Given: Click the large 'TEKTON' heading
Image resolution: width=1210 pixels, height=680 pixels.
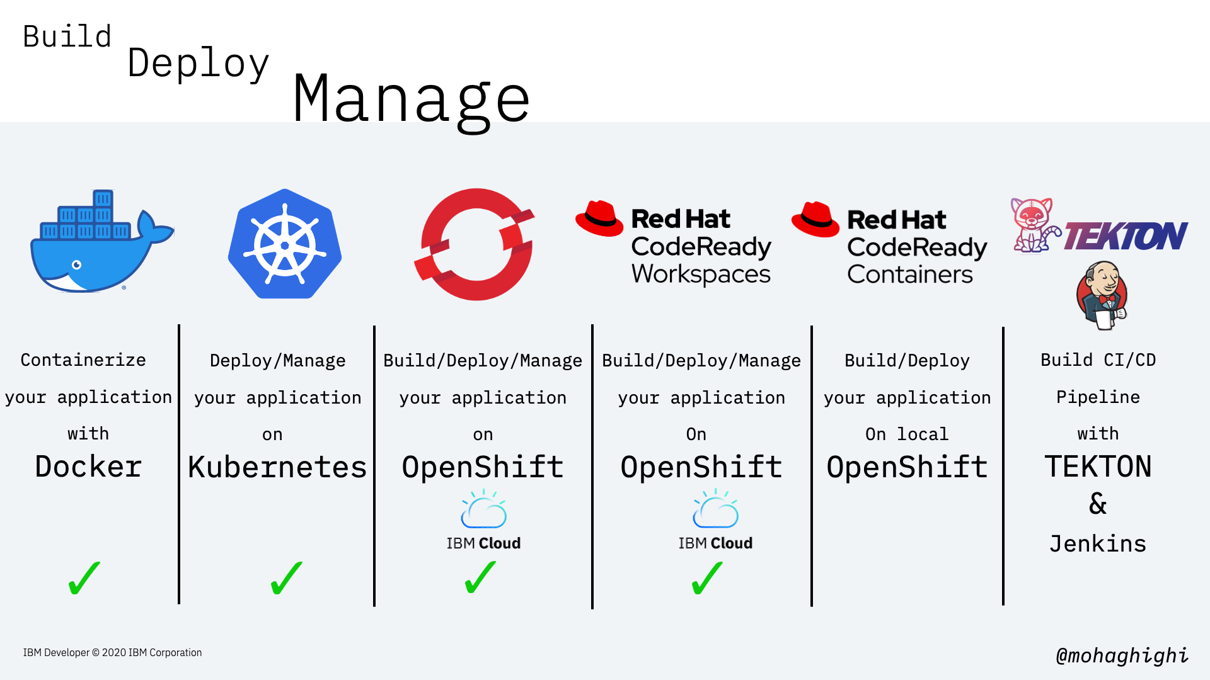Looking at the screenshot, I should (x=1098, y=467).
